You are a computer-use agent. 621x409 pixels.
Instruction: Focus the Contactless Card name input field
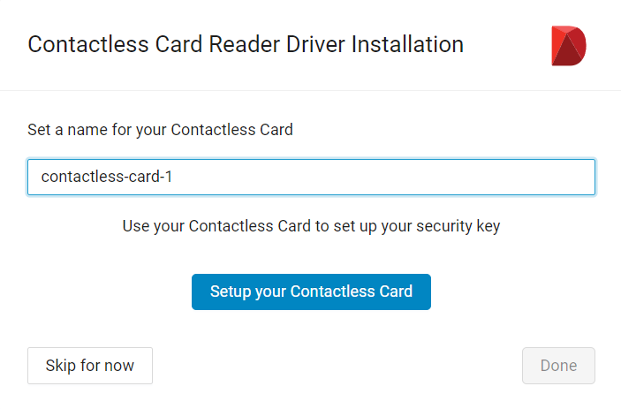pyautogui.click(x=311, y=177)
